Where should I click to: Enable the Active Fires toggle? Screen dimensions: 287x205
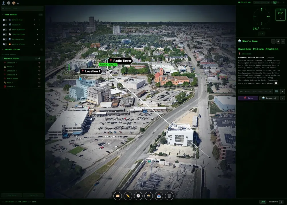pyautogui.click(x=5, y=44)
